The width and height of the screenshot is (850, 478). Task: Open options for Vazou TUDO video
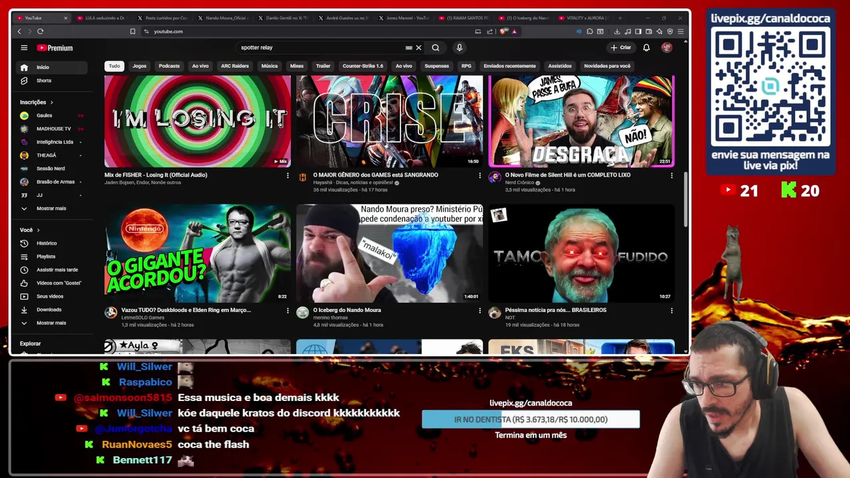click(x=288, y=310)
